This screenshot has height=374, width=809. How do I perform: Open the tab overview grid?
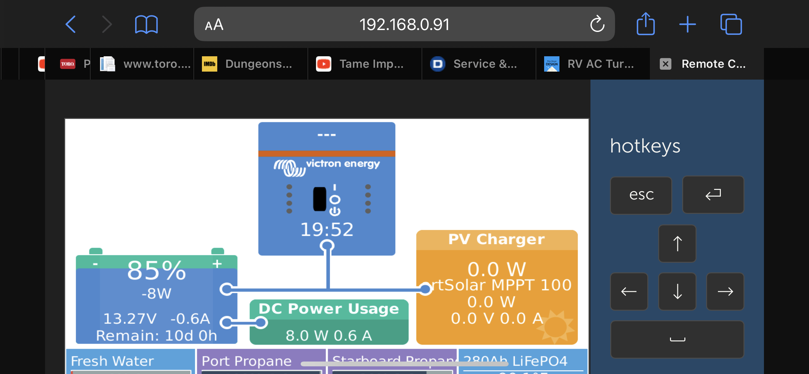coord(731,24)
